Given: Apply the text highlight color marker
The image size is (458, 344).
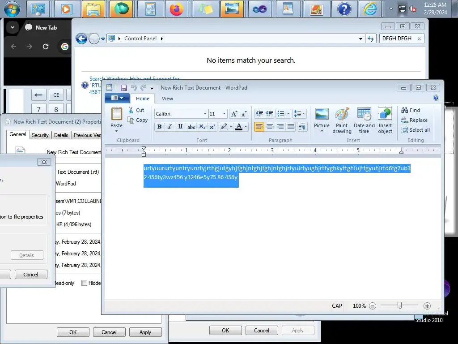Looking at the screenshot, I should tap(224, 127).
